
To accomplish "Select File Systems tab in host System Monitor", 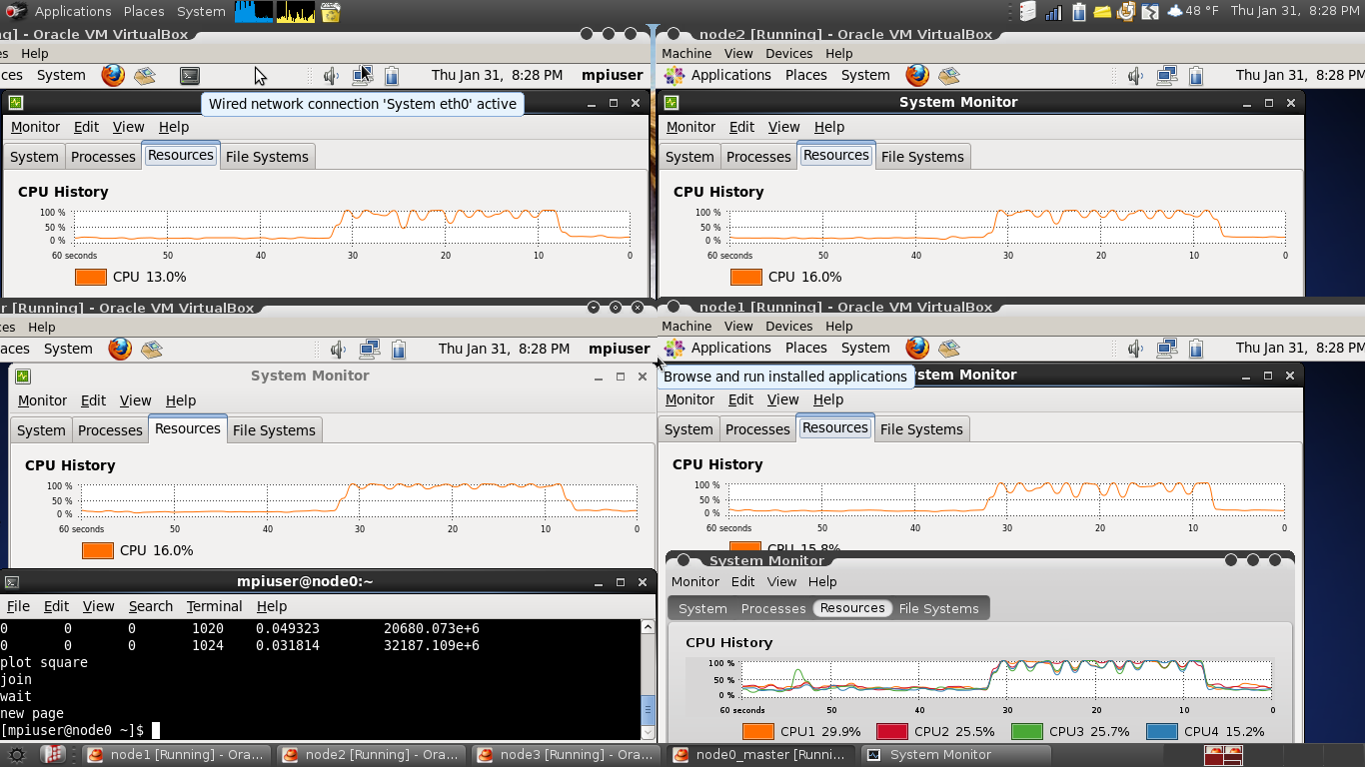I will pyautogui.click(x=938, y=608).
